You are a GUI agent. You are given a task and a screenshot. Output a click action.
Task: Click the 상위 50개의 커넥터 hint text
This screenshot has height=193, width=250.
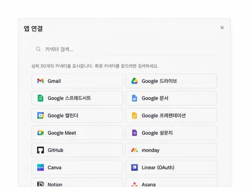click(x=95, y=66)
